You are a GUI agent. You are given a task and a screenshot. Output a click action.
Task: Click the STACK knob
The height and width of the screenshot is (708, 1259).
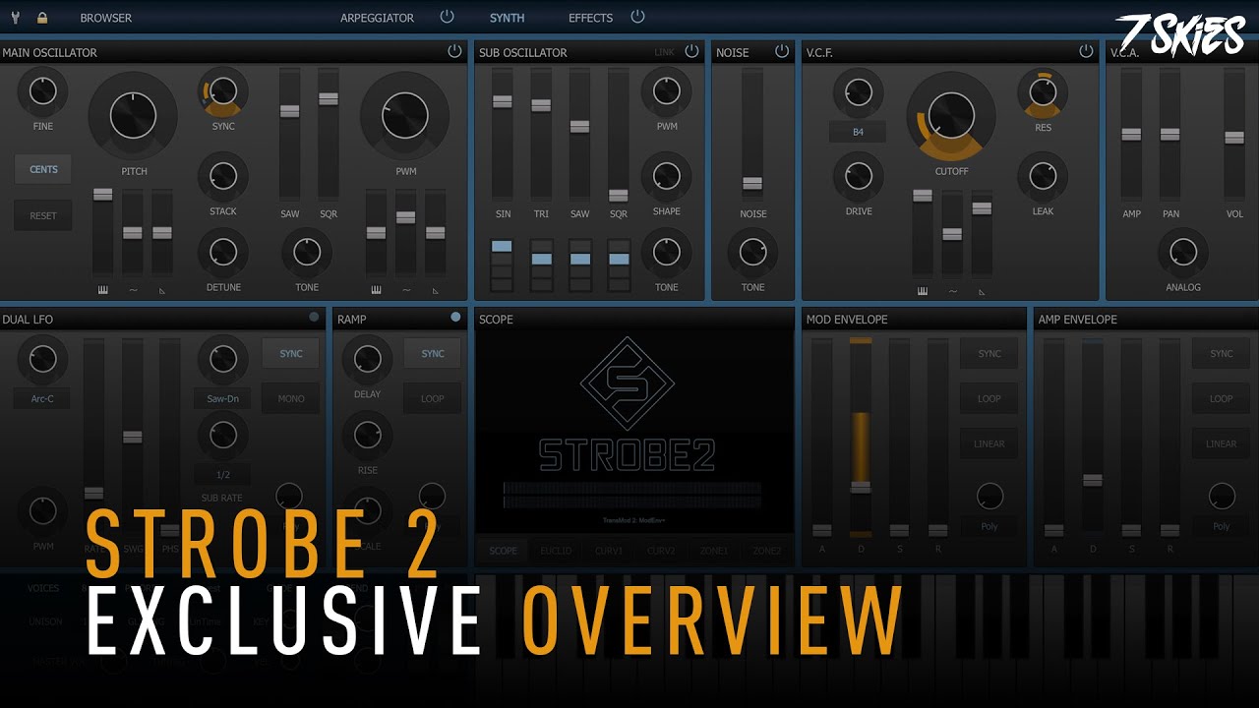point(223,178)
